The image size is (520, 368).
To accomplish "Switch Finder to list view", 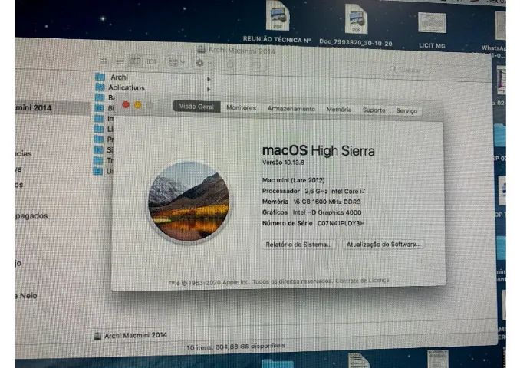I will pyautogui.click(x=120, y=61).
